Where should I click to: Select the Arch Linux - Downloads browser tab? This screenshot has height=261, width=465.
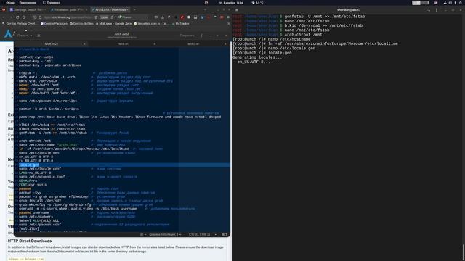point(110,9)
